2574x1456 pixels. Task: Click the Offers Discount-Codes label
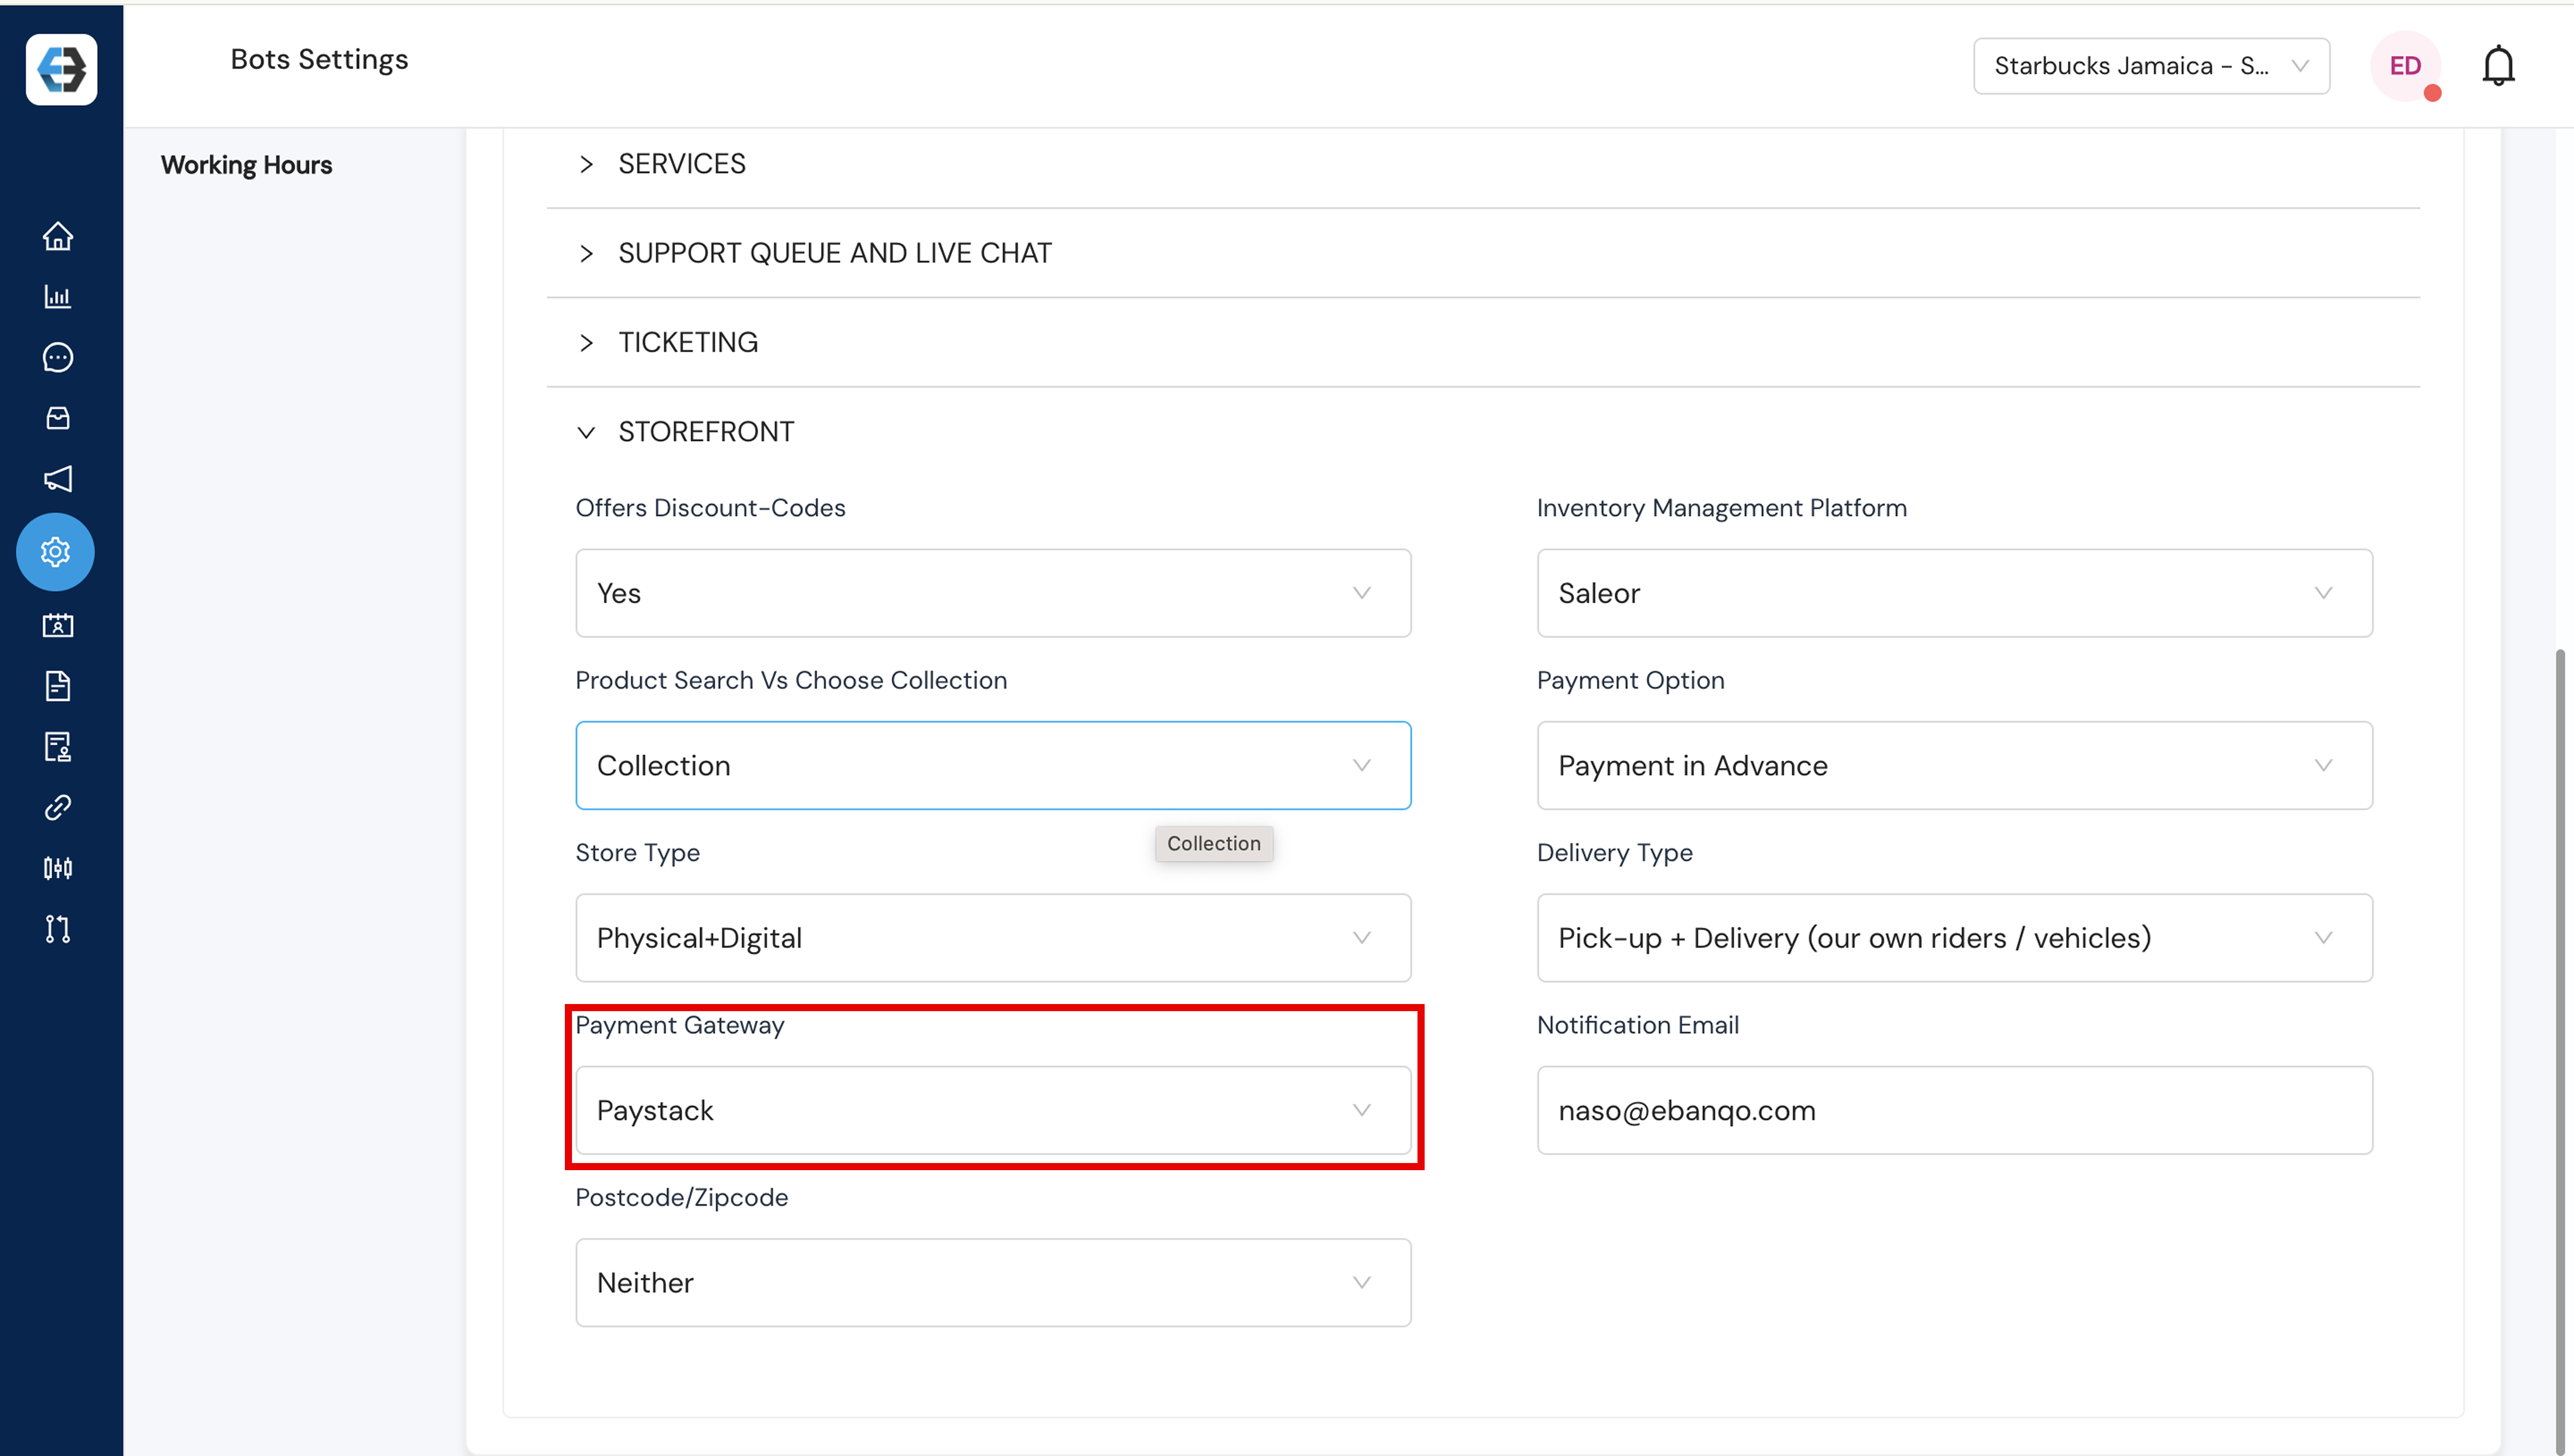click(710, 508)
